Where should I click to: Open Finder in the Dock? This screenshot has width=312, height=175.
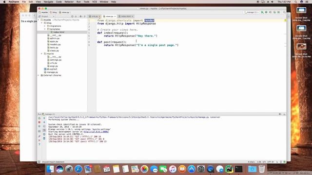pos(50,169)
